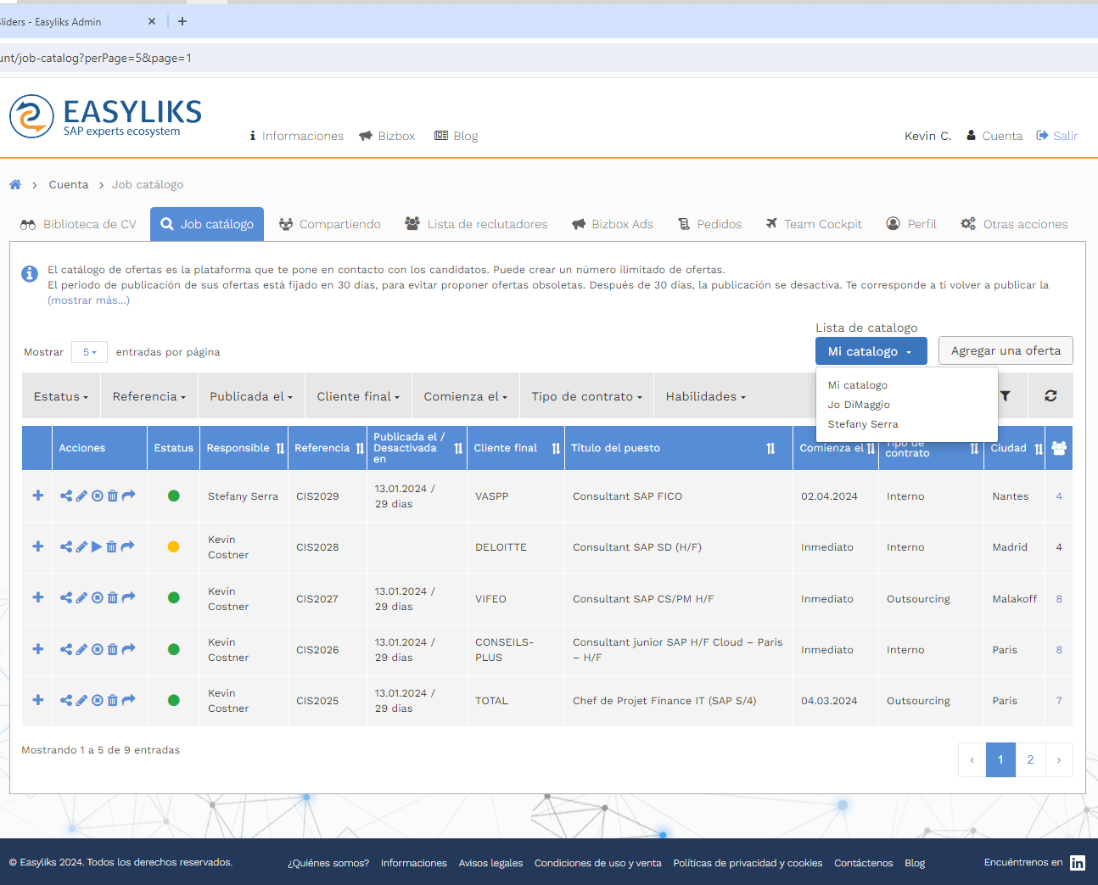The image size is (1098, 885).
Task: Click the circled X icon for CIS2029
Action: pyautogui.click(x=98, y=496)
